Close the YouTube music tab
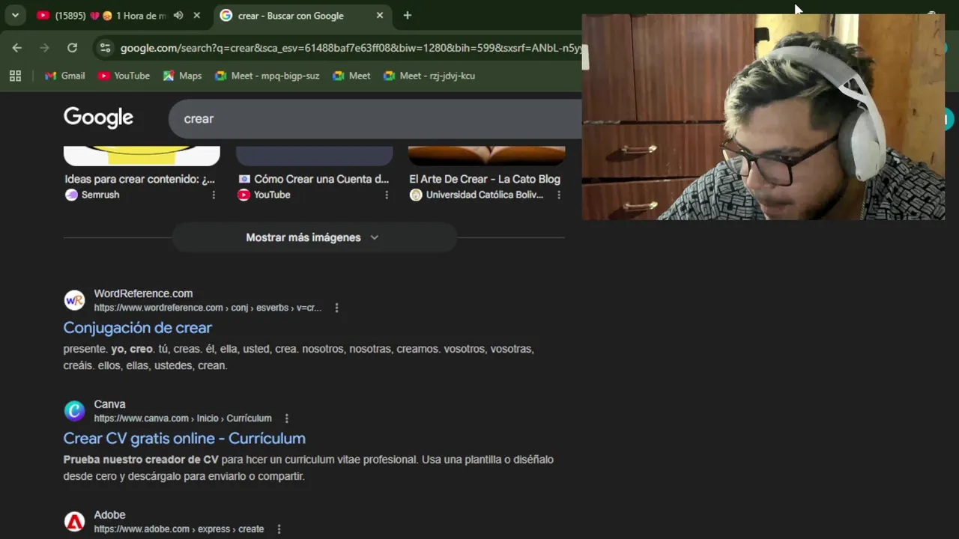 [196, 15]
